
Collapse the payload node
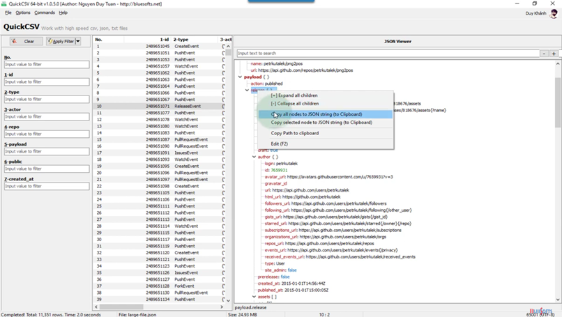(x=240, y=77)
